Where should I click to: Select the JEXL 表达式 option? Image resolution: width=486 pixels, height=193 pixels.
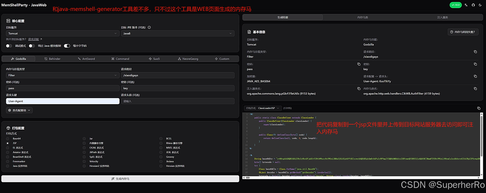(x=161, y=152)
